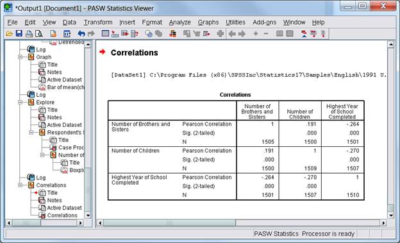This screenshot has width=400, height=243.
Task: Print the output using printer icon
Action: click(29, 33)
